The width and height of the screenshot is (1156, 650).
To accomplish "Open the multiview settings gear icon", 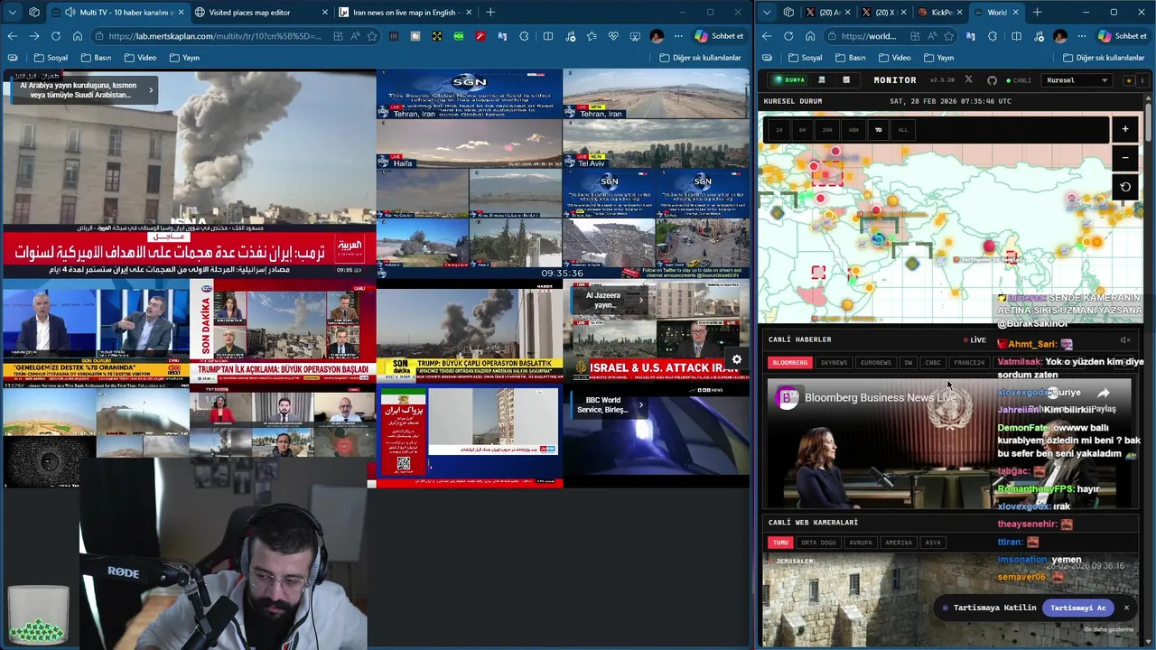I will pyautogui.click(x=737, y=359).
